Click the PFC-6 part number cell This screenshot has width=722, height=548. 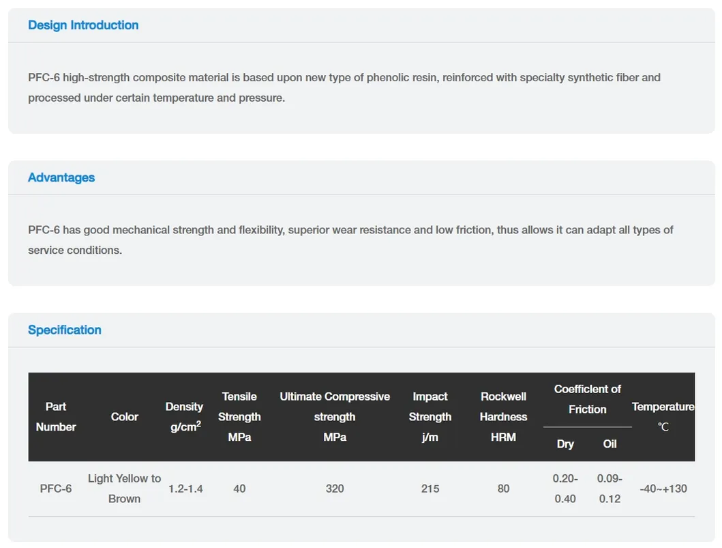coord(56,489)
